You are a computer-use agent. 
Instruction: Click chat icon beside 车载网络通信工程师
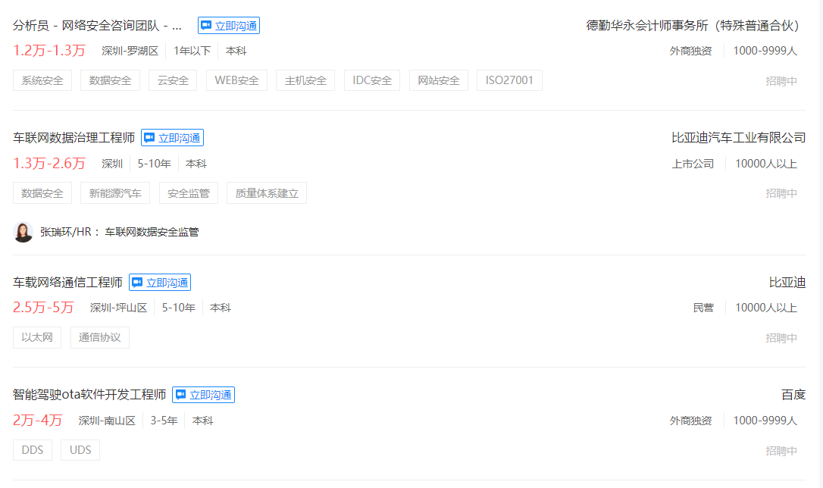[x=137, y=283]
